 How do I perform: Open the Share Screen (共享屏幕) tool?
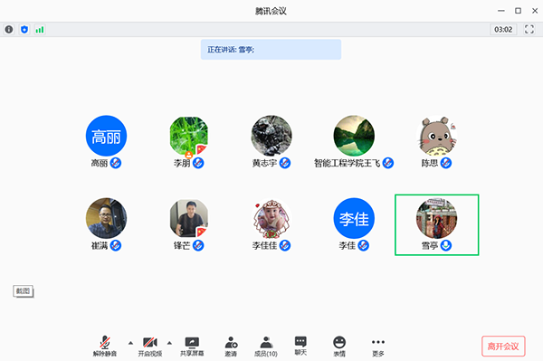[192, 347]
